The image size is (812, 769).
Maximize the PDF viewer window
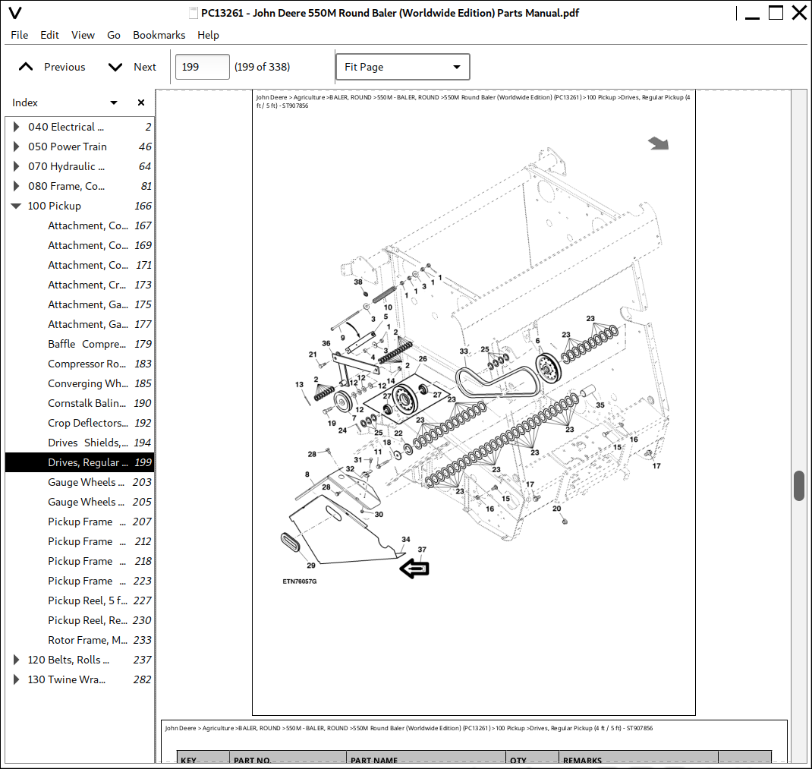[x=776, y=12]
